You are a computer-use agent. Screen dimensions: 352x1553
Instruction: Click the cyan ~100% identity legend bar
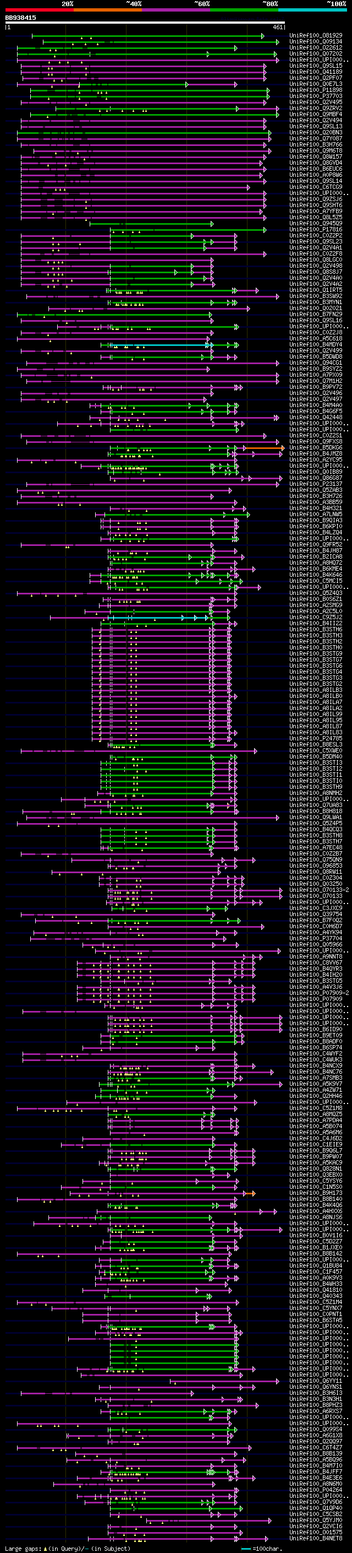pyautogui.click(x=312, y=10)
